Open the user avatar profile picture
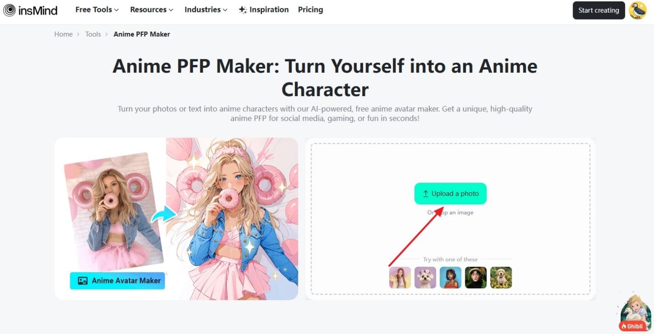654x334 pixels. [x=638, y=10]
